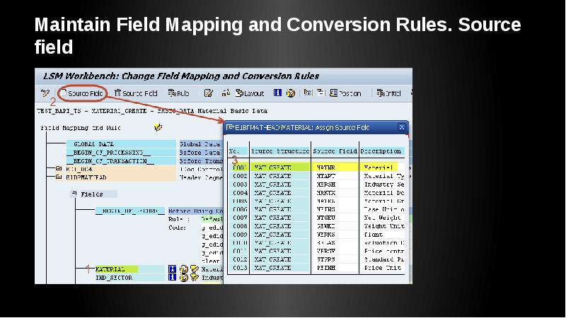Click the Price Unit description cell
566x318 pixels.
pos(383,268)
